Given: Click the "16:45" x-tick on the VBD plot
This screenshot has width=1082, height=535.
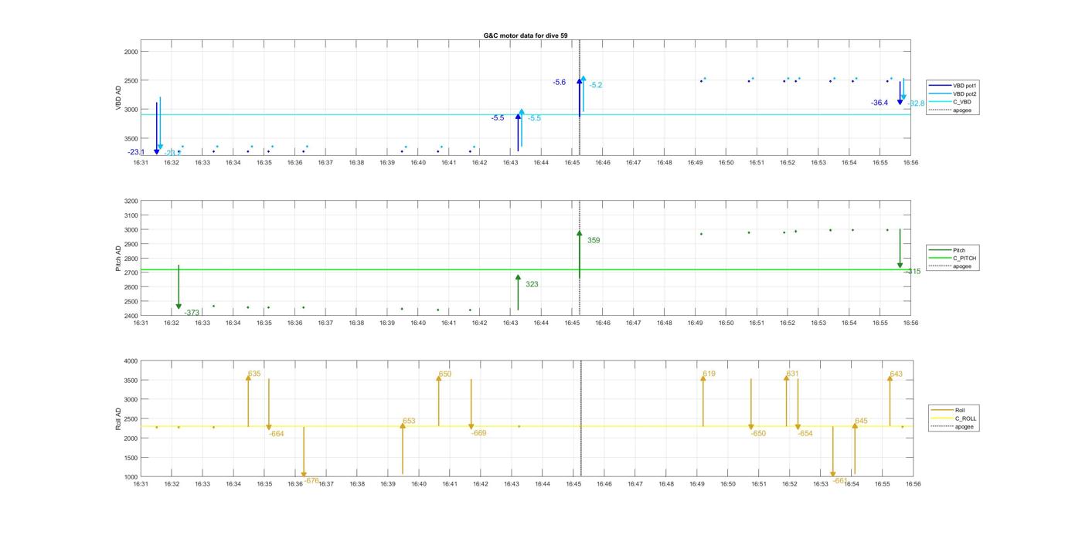Looking at the screenshot, I should [x=572, y=163].
